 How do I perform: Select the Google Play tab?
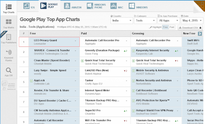tap(49, 6)
